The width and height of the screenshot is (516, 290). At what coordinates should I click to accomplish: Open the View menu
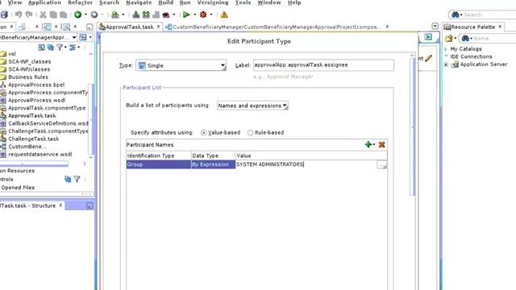tap(15, 2)
